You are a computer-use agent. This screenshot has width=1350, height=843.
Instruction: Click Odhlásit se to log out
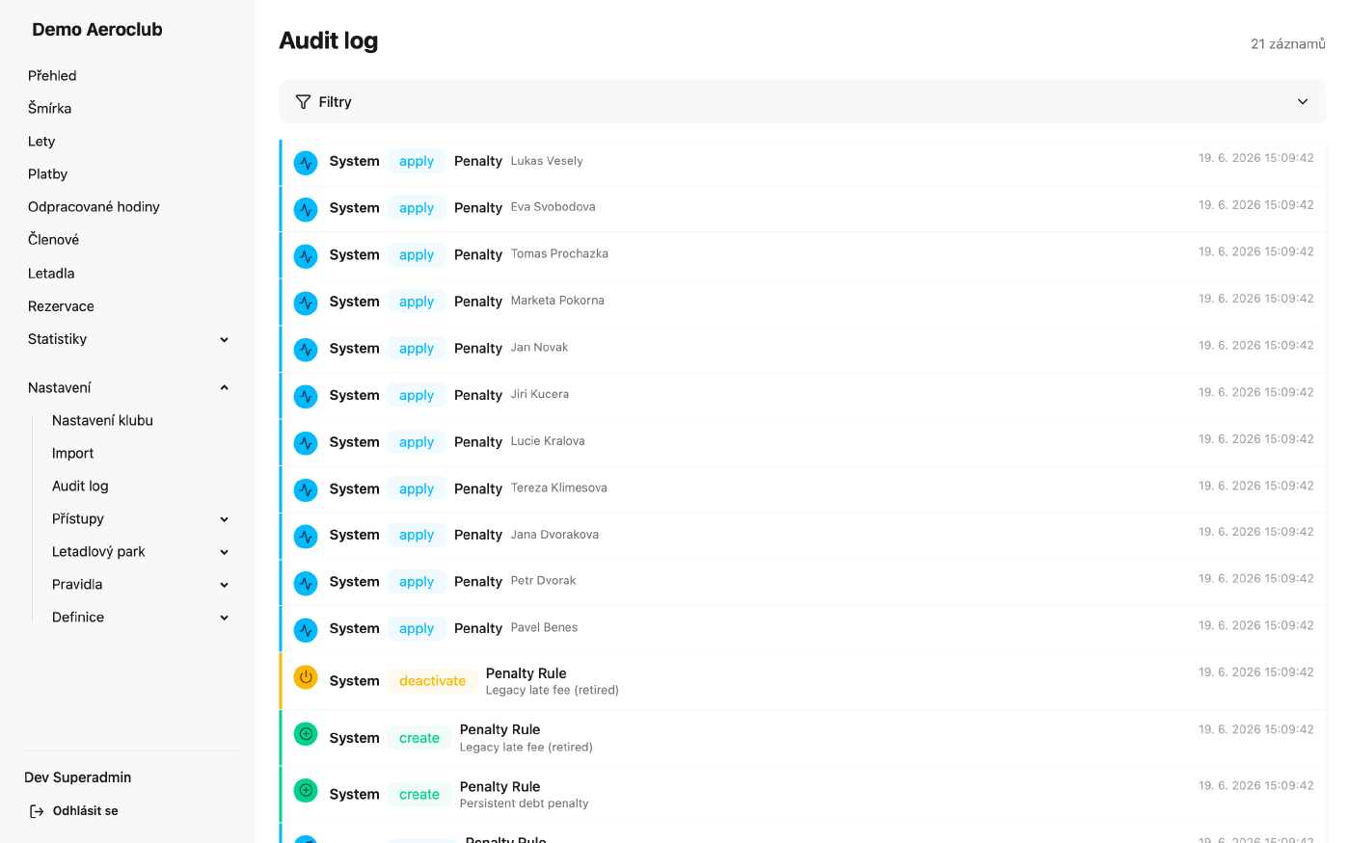coord(85,811)
